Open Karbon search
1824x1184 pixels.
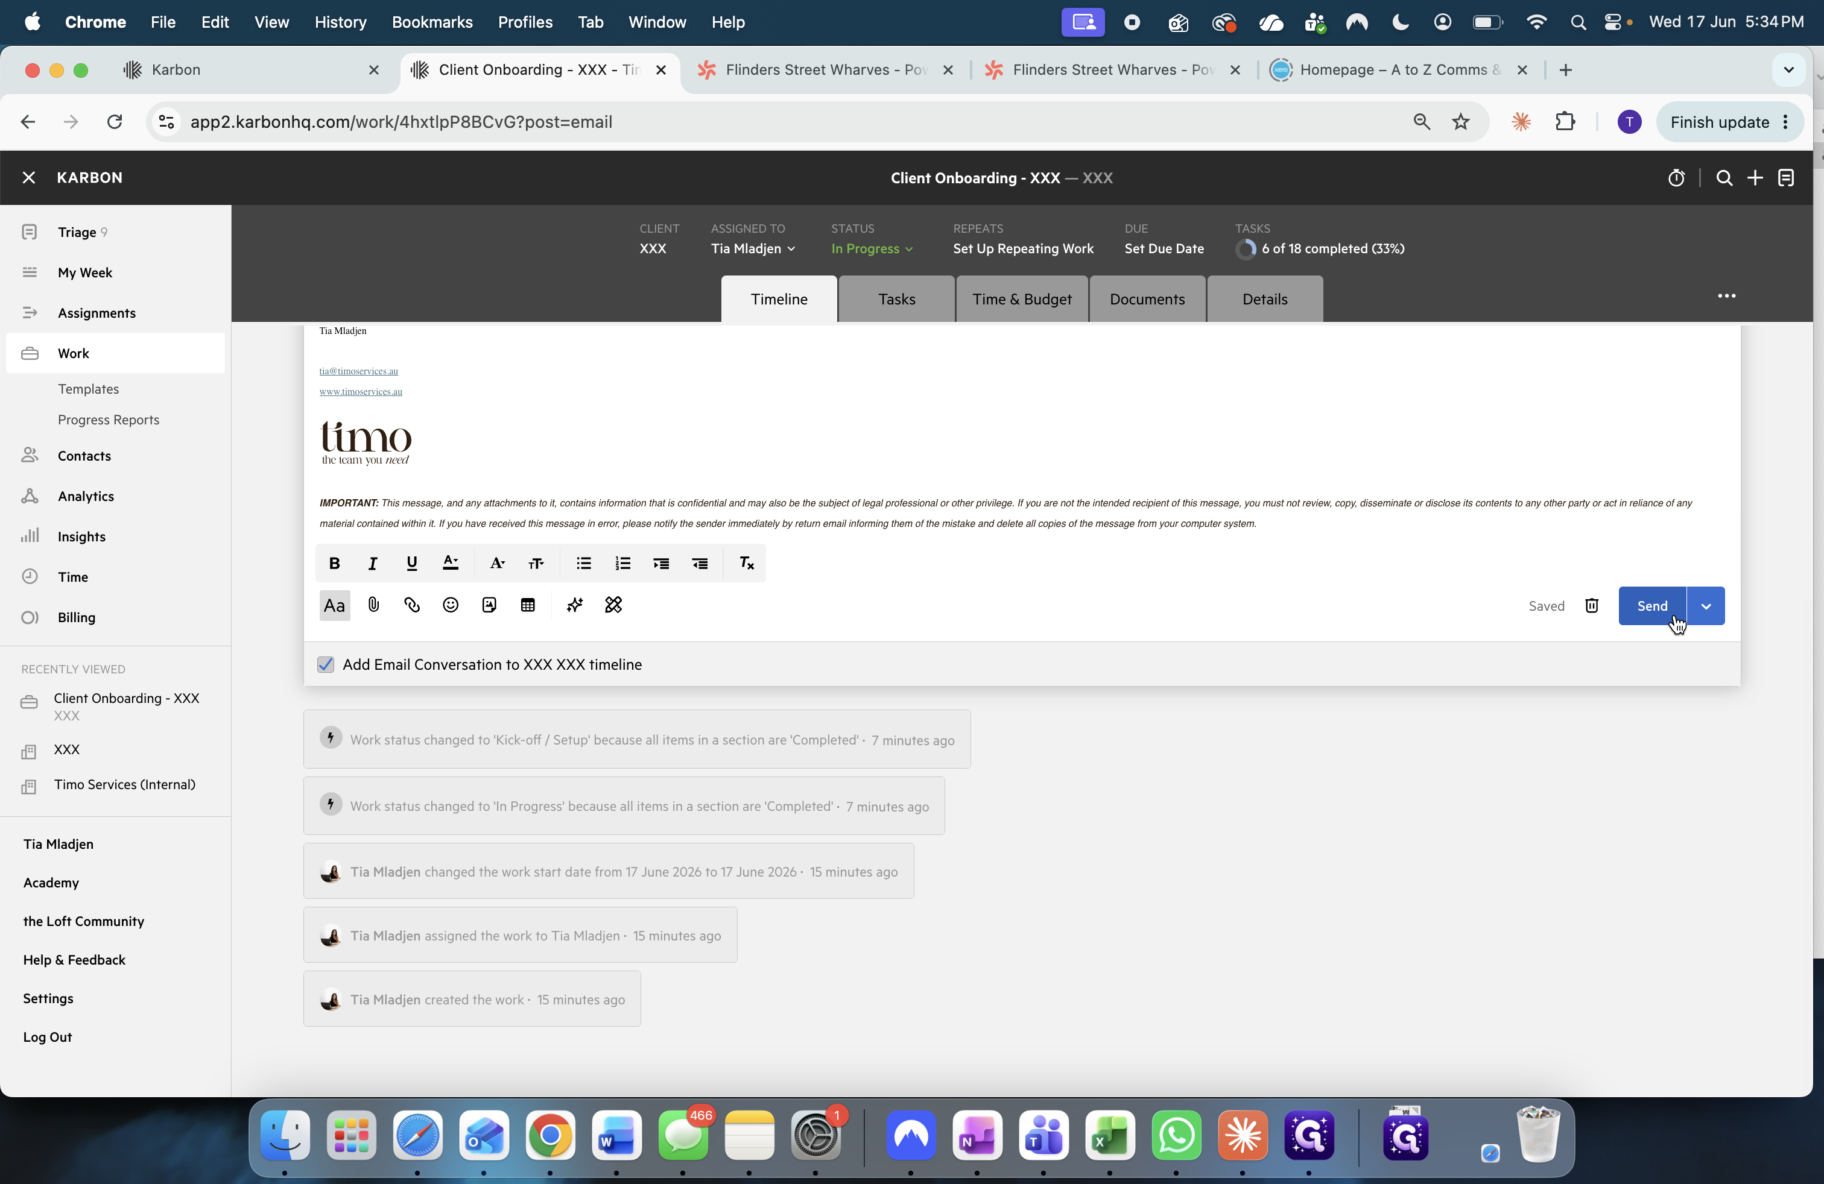pyautogui.click(x=1724, y=178)
